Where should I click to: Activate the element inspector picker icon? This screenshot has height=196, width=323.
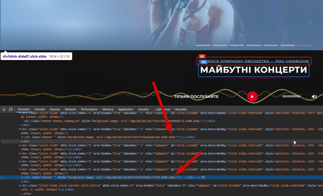[x=4, y=109]
